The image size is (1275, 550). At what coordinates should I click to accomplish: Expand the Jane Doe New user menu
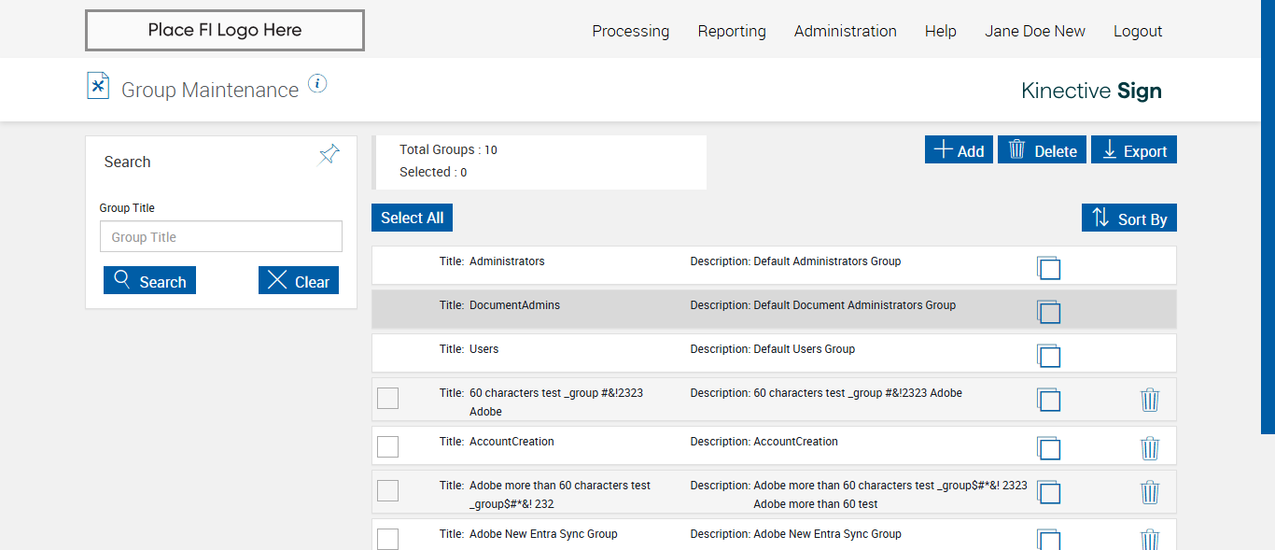pos(1034,31)
